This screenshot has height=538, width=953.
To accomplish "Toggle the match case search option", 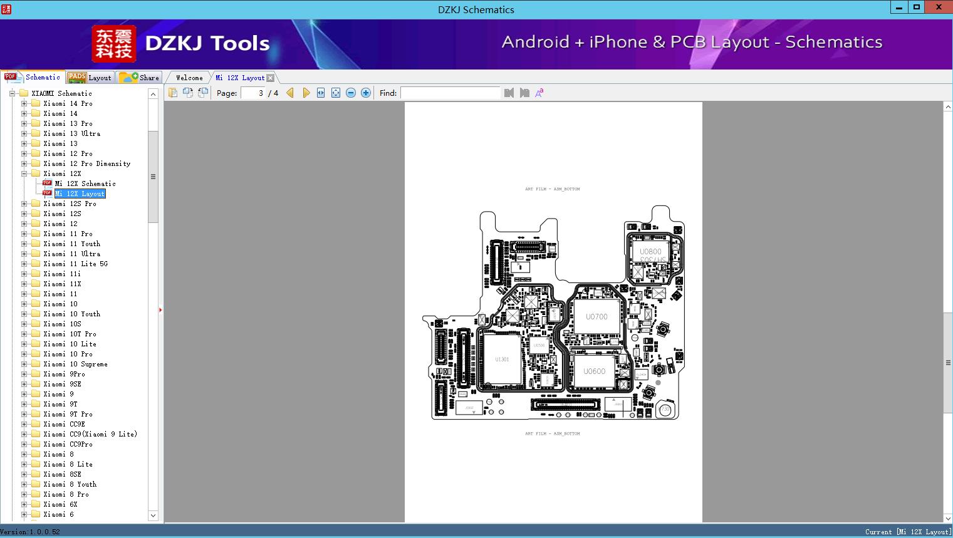I will coord(539,93).
